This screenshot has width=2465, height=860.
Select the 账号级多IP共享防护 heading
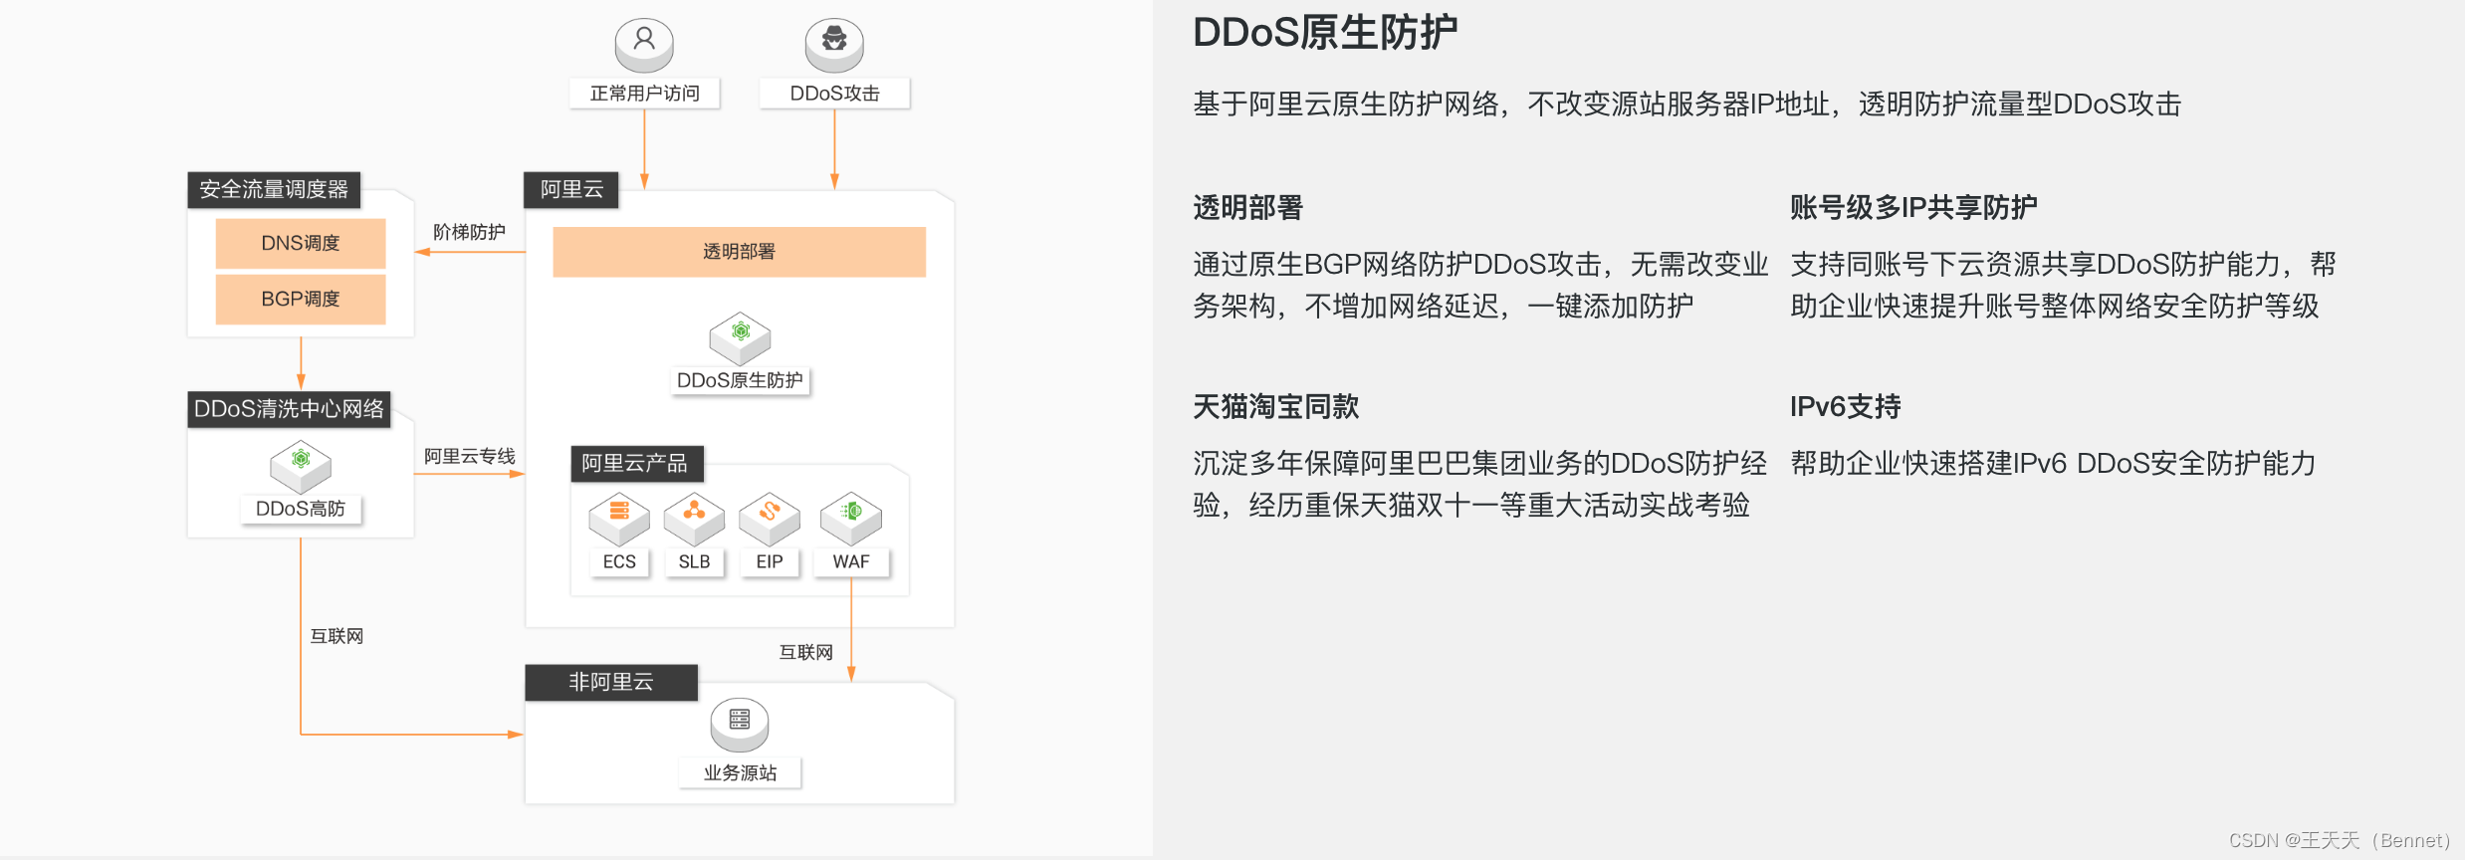(1912, 207)
